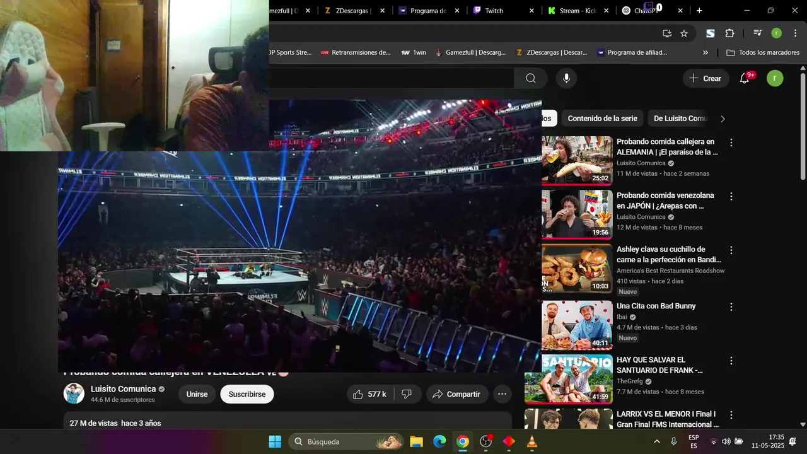Open Luisito Comunica channel avatar
The width and height of the screenshot is (807, 454).
(x=74, y=393)
